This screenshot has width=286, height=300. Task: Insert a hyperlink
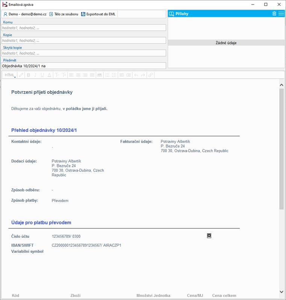tap(151, 75)
